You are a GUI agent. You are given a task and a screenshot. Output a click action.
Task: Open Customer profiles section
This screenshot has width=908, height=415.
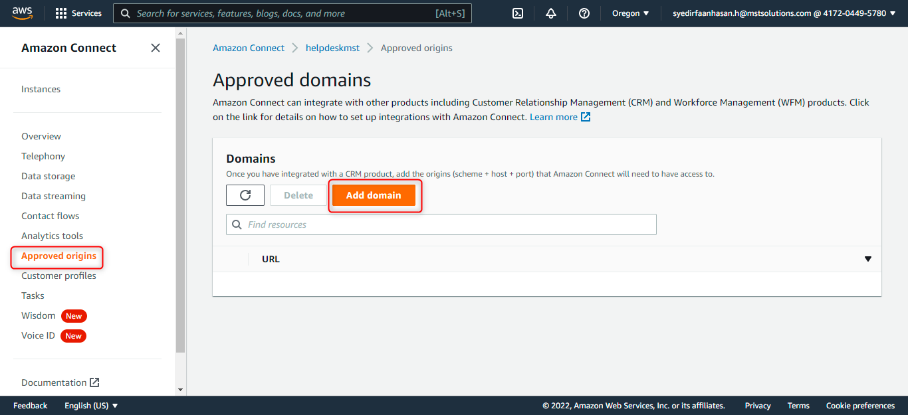58,276
